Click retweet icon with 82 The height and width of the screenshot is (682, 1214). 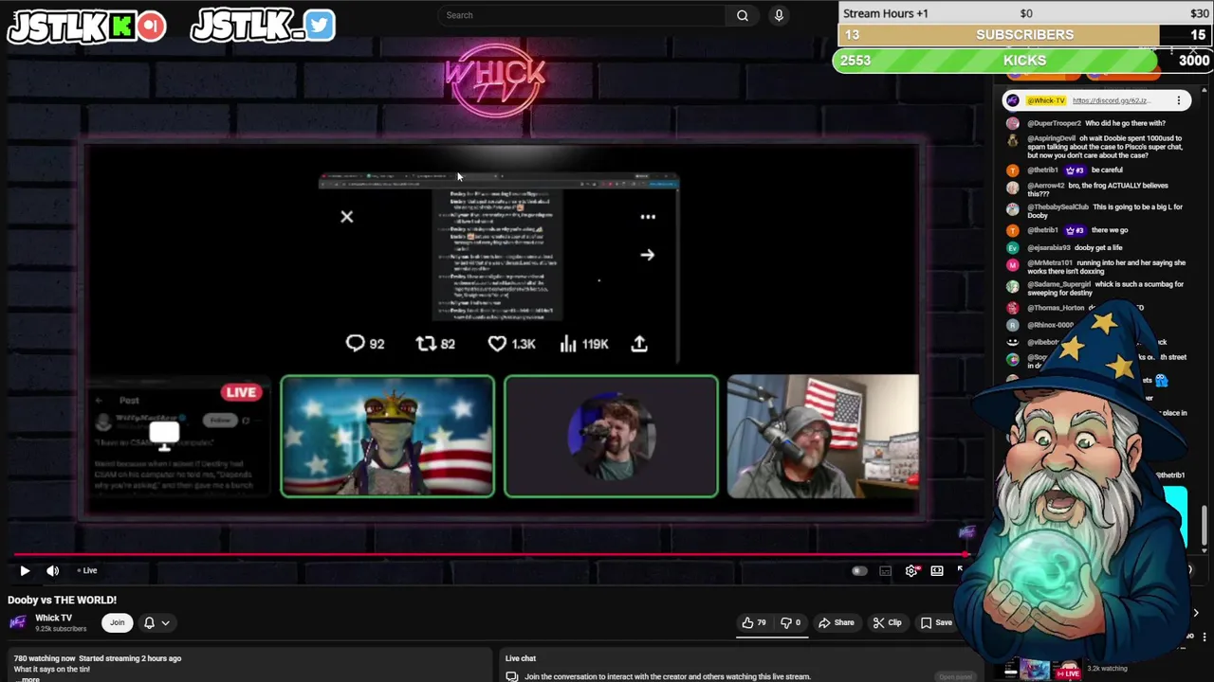tap(426, 344)
